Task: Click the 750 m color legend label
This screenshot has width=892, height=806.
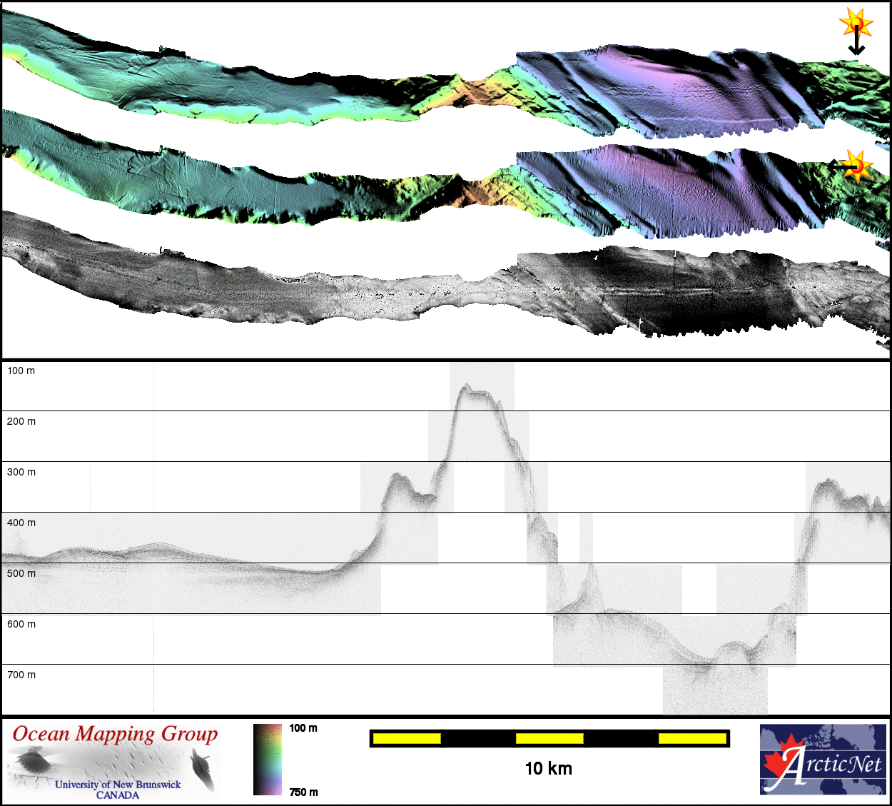Action: pos(303,792)
